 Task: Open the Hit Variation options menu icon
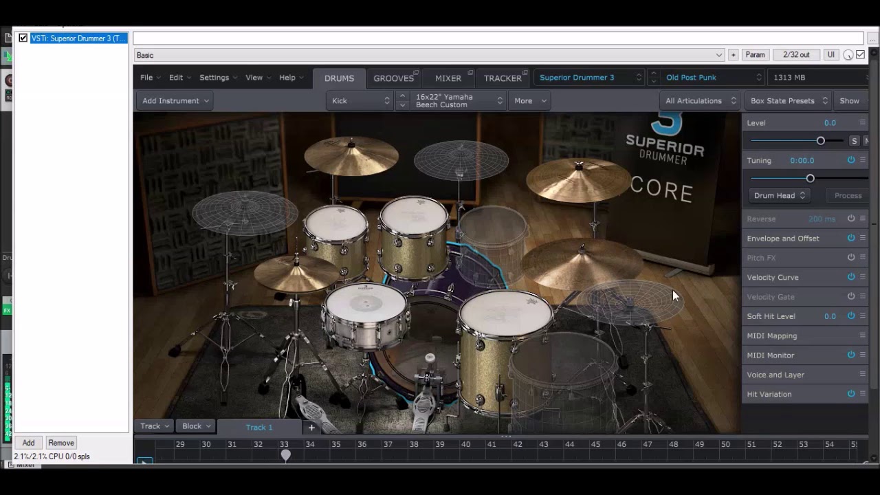pos(863,394)
